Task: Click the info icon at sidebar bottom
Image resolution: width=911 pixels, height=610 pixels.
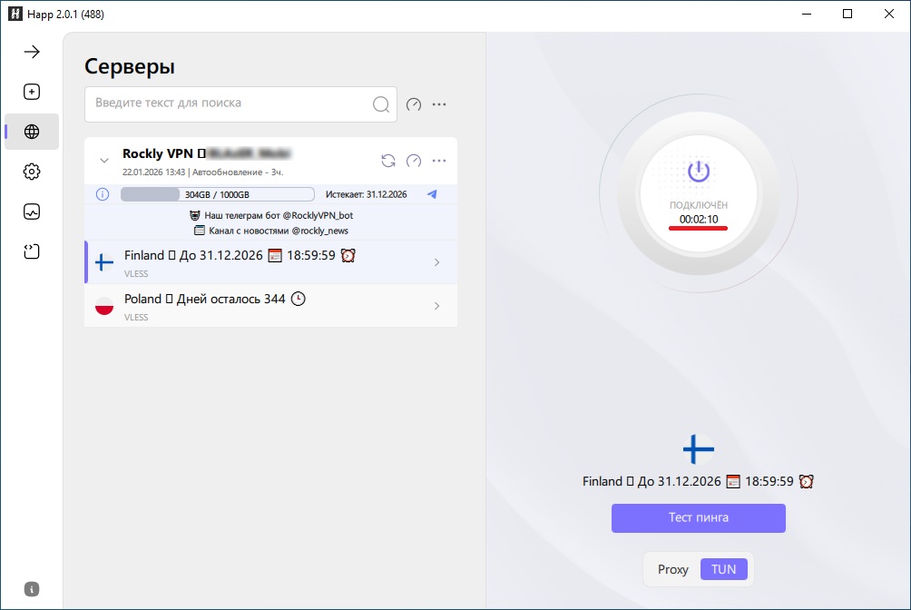Action: [32, 589]
